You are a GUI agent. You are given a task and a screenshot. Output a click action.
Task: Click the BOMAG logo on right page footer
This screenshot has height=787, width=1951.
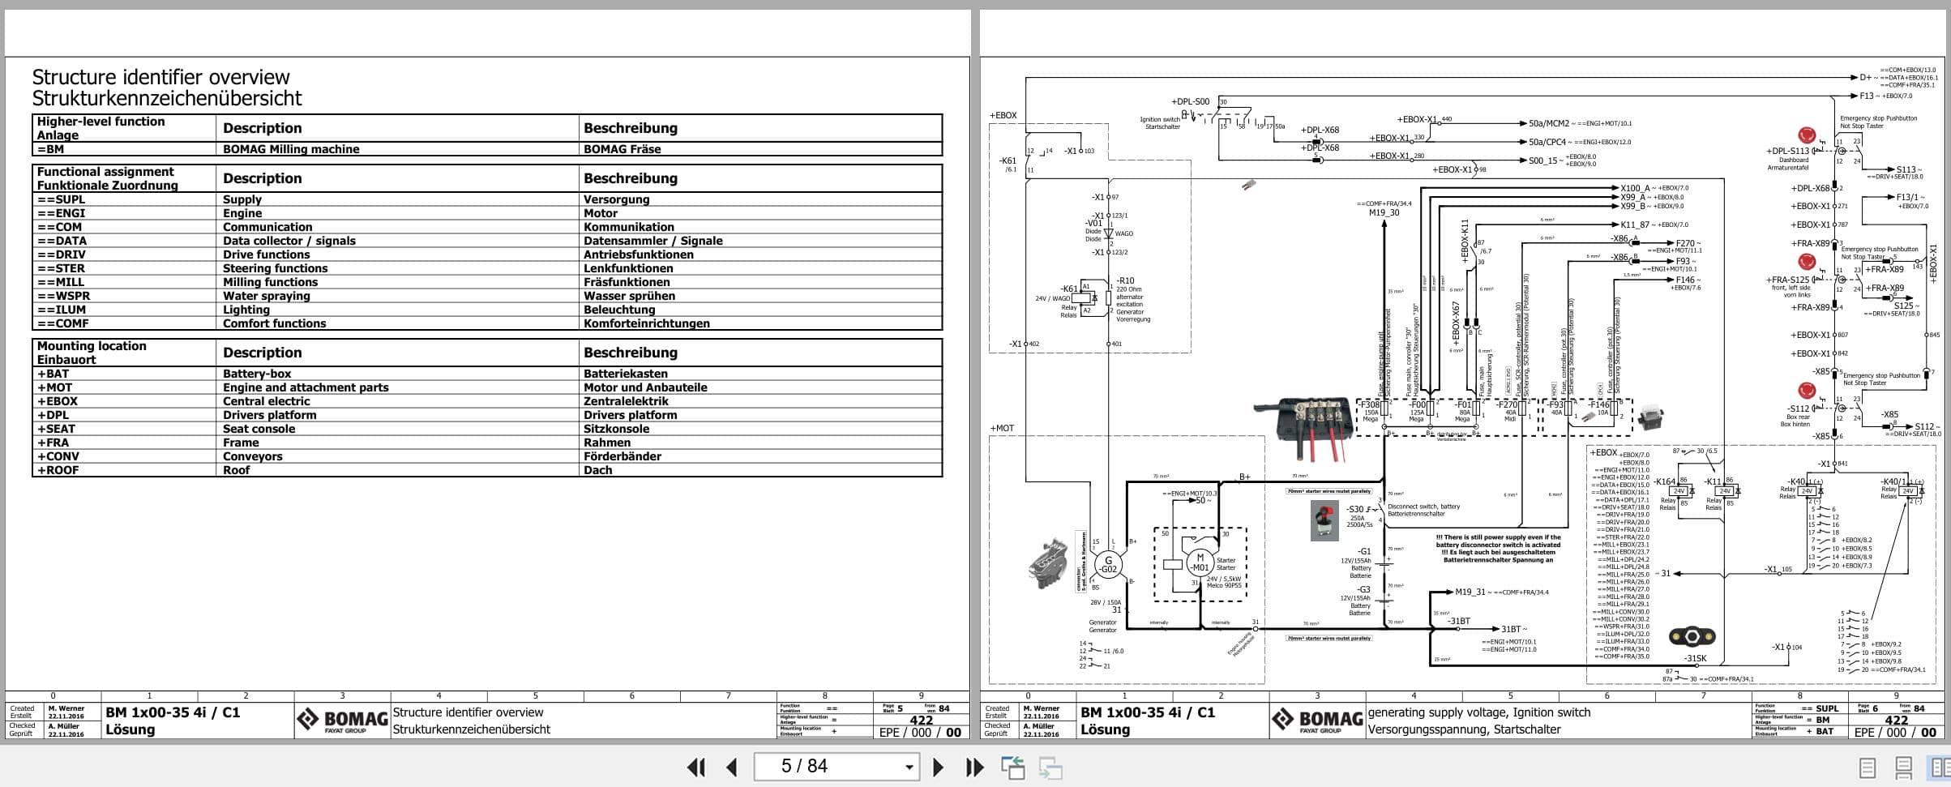(x=1317, y=720)
